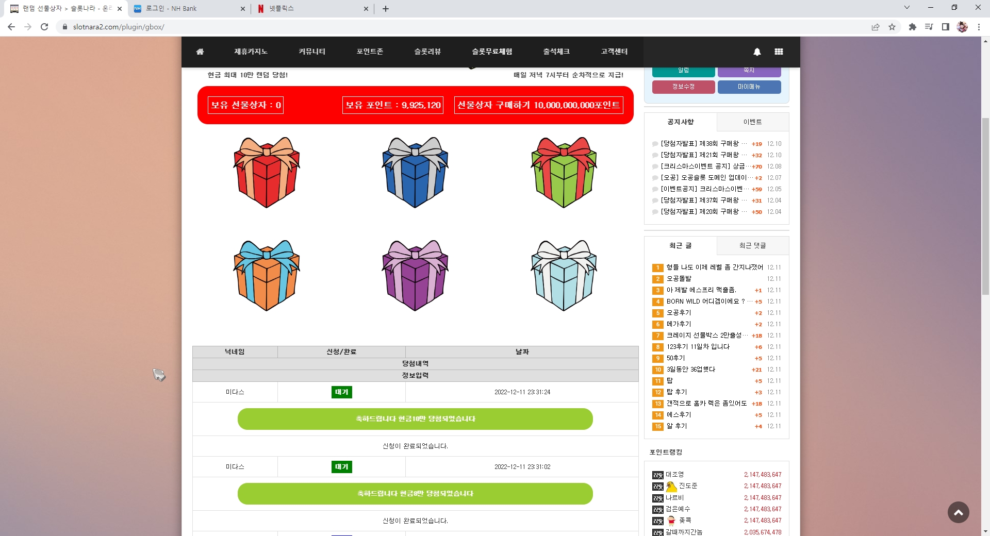The image size is (990, 536).
Task: Open the 출석체크 menu item
Action: 556,52
